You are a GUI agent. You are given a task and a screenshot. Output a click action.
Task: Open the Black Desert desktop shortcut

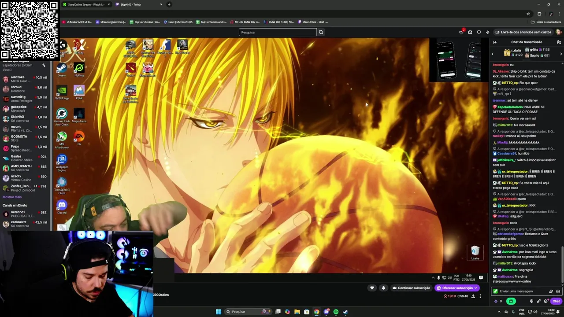tap(182, 47)
